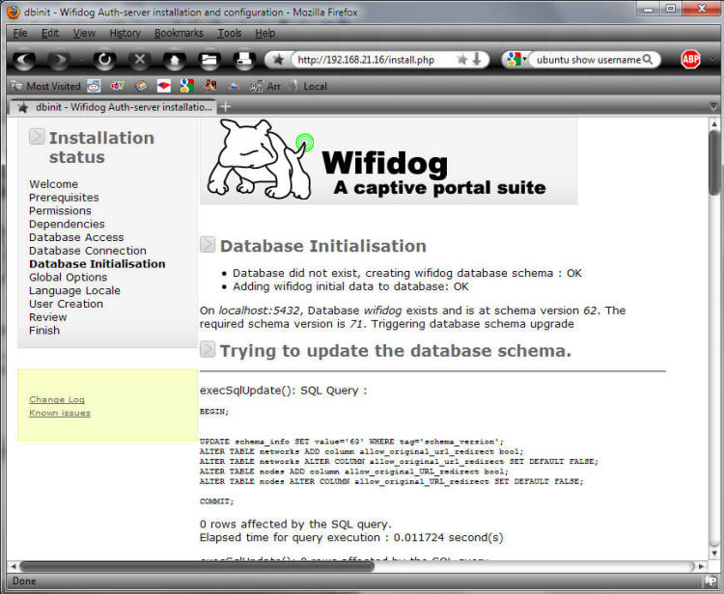Viewport: 724px width, 594px height.
Task: Click bold 'Database Initialisation' sidebar step
Action: (97, 264)
